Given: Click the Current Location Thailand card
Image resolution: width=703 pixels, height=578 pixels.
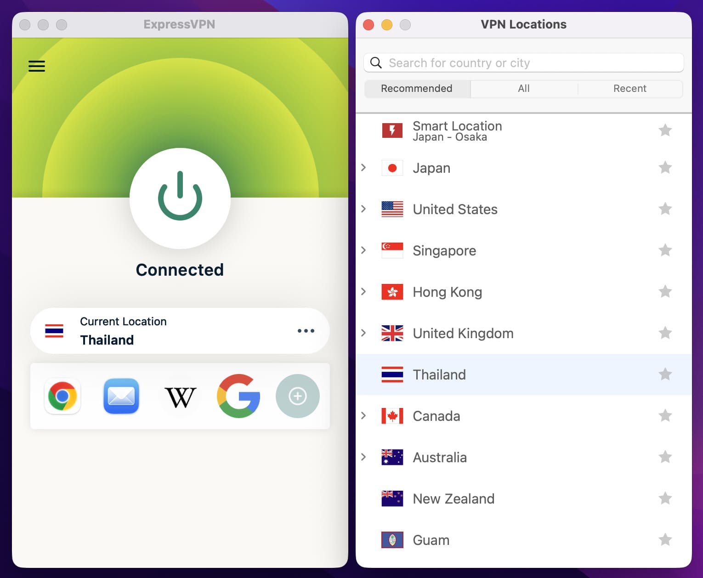Looking at the screenshot, I should pyautogui.click(x=180, y=331).
